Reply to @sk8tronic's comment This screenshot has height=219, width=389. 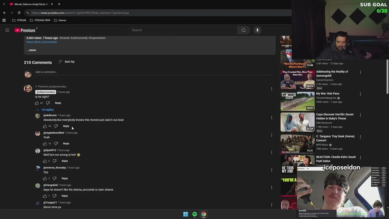coord(66,126)
